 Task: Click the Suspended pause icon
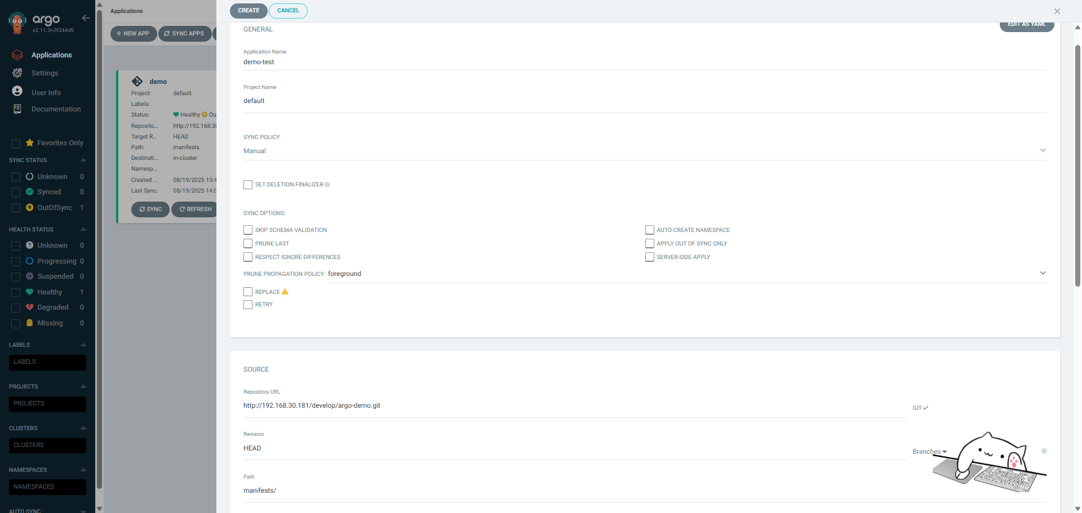[x=30, y=276]
